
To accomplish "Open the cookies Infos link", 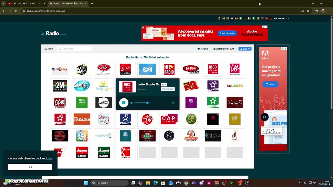I will (x=49, y=158).
